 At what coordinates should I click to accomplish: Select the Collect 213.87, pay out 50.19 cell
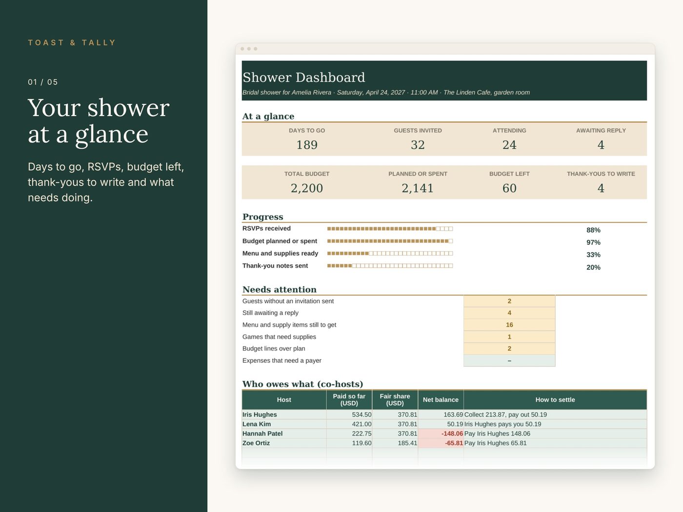coord(555,414)
